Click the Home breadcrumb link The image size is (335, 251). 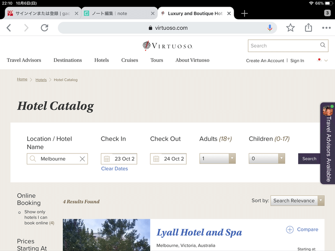(x=22, y=79)
